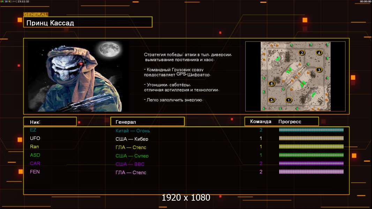Click the EZ player loading progress bar
Viewport: 372px width, 209px height.
click(311, 130)
